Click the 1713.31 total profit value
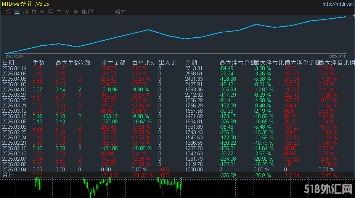The height and width of the screenshot is (198, 355). (110, 175)
